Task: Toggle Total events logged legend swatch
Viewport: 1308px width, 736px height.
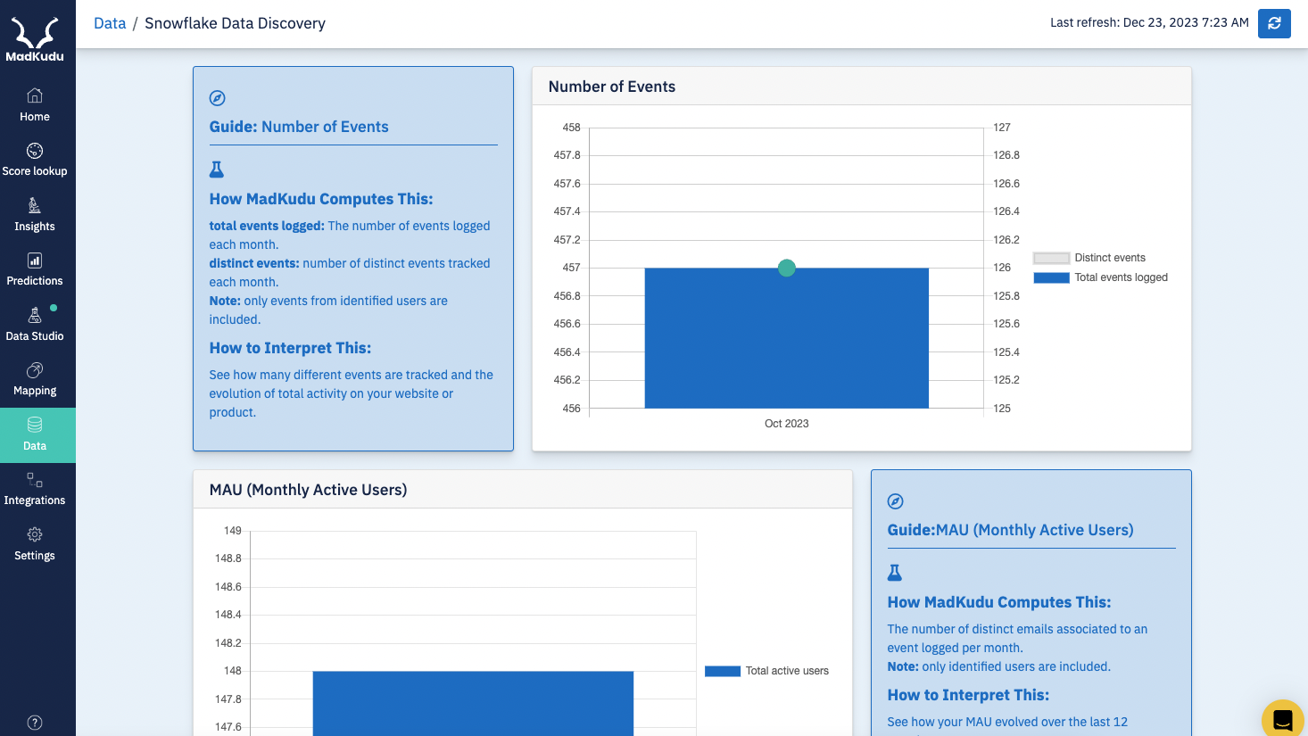Action: (1051, 277)
